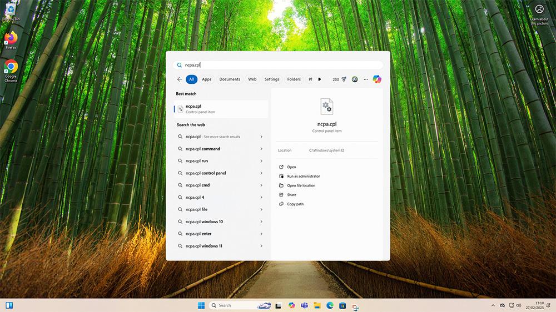Open the Recycle Bin desktop icon
Image resolution: width=556 pixels, height=312 pixels.
[x=11, y=12]
